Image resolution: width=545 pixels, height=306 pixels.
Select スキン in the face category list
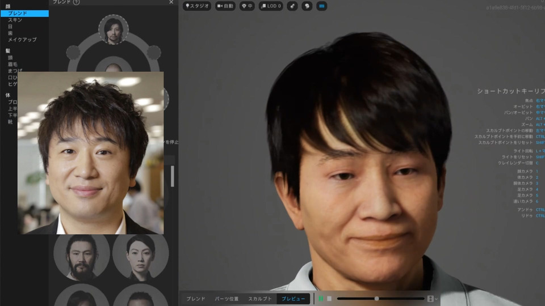click(15, 20)
